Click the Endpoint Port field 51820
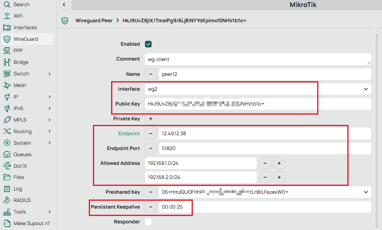Screen dimensions: 382x230 [265, 148]
